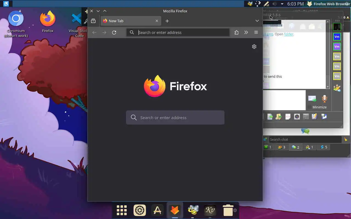The height and width of the screenshot is (219, 351).
Task: Open the Firefox hamburger application menu
Action: point(256,32)
